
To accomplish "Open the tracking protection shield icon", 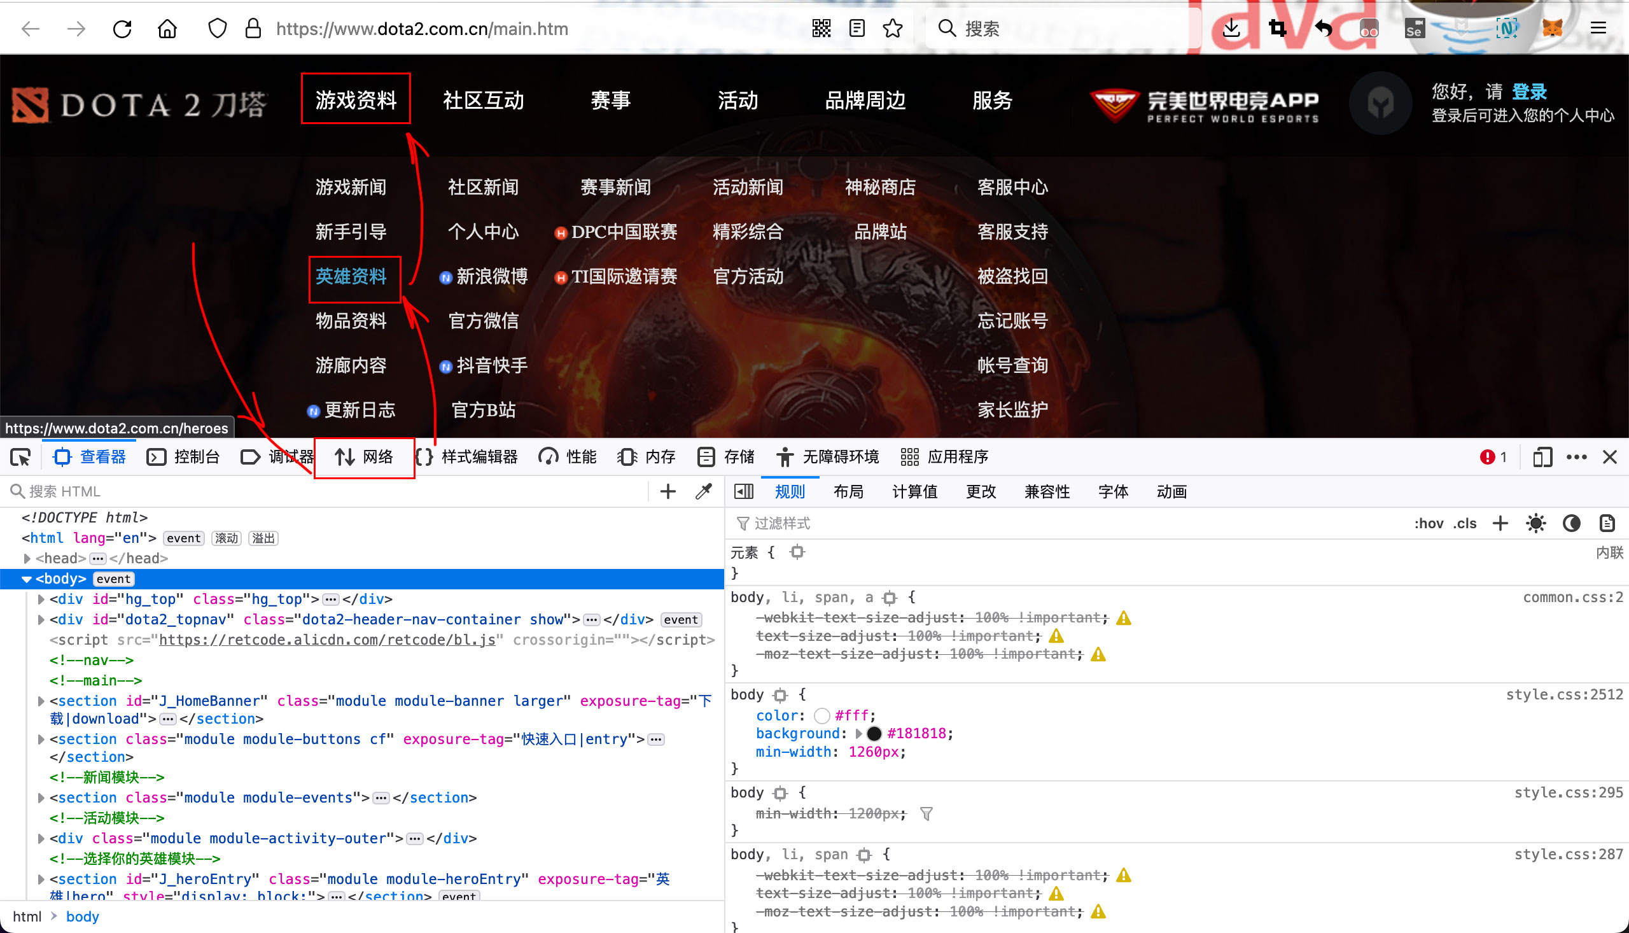I will [218, 29].
